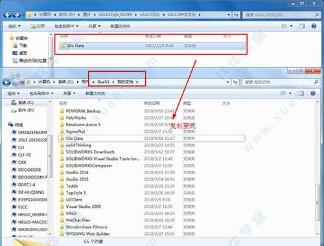Select network computer CXX
This screenshot has width=324, height=246.
point(19,162)
